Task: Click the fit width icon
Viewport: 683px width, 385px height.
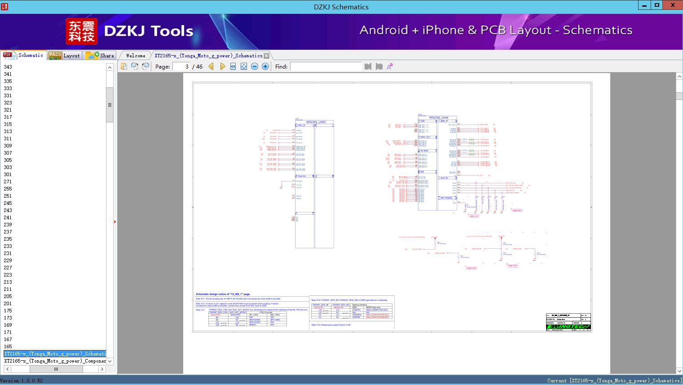Action: [233, 66]
